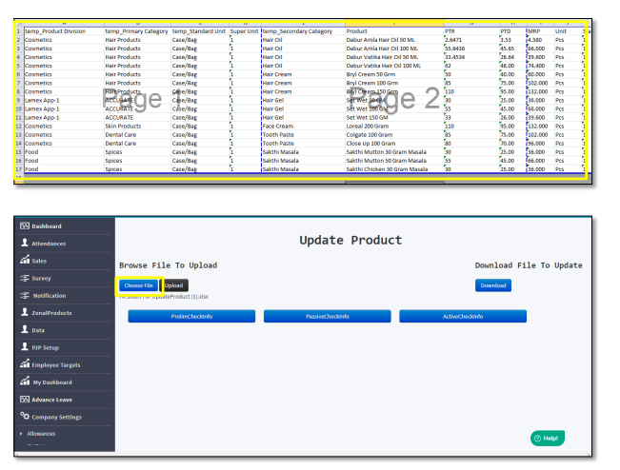
Task: Select cell Bryl Cream 50 Grm
Action: (394, 74)
